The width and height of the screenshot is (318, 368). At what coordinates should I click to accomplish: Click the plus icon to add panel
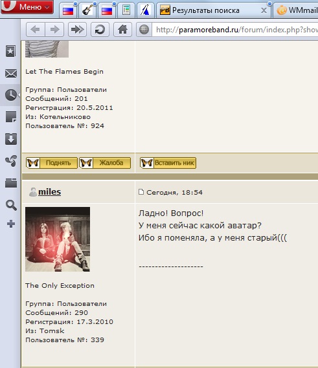pyautogui.click(x=11, y=224)
